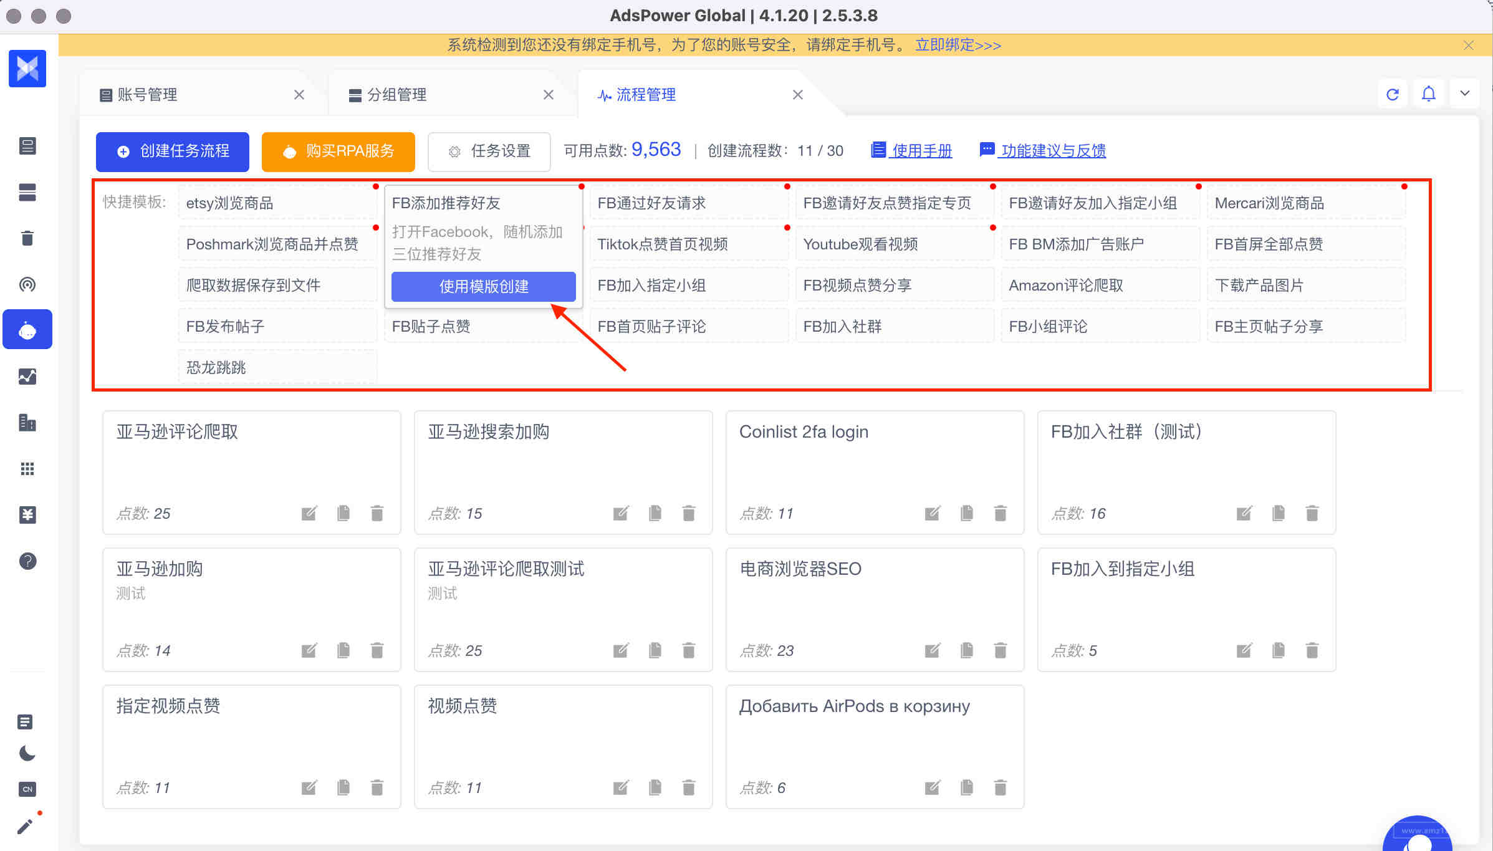Image resolution: width=1493 pixels, height=851 pixels.
Task: Close the 分组管理 tab
Action: tap(549, 95)
